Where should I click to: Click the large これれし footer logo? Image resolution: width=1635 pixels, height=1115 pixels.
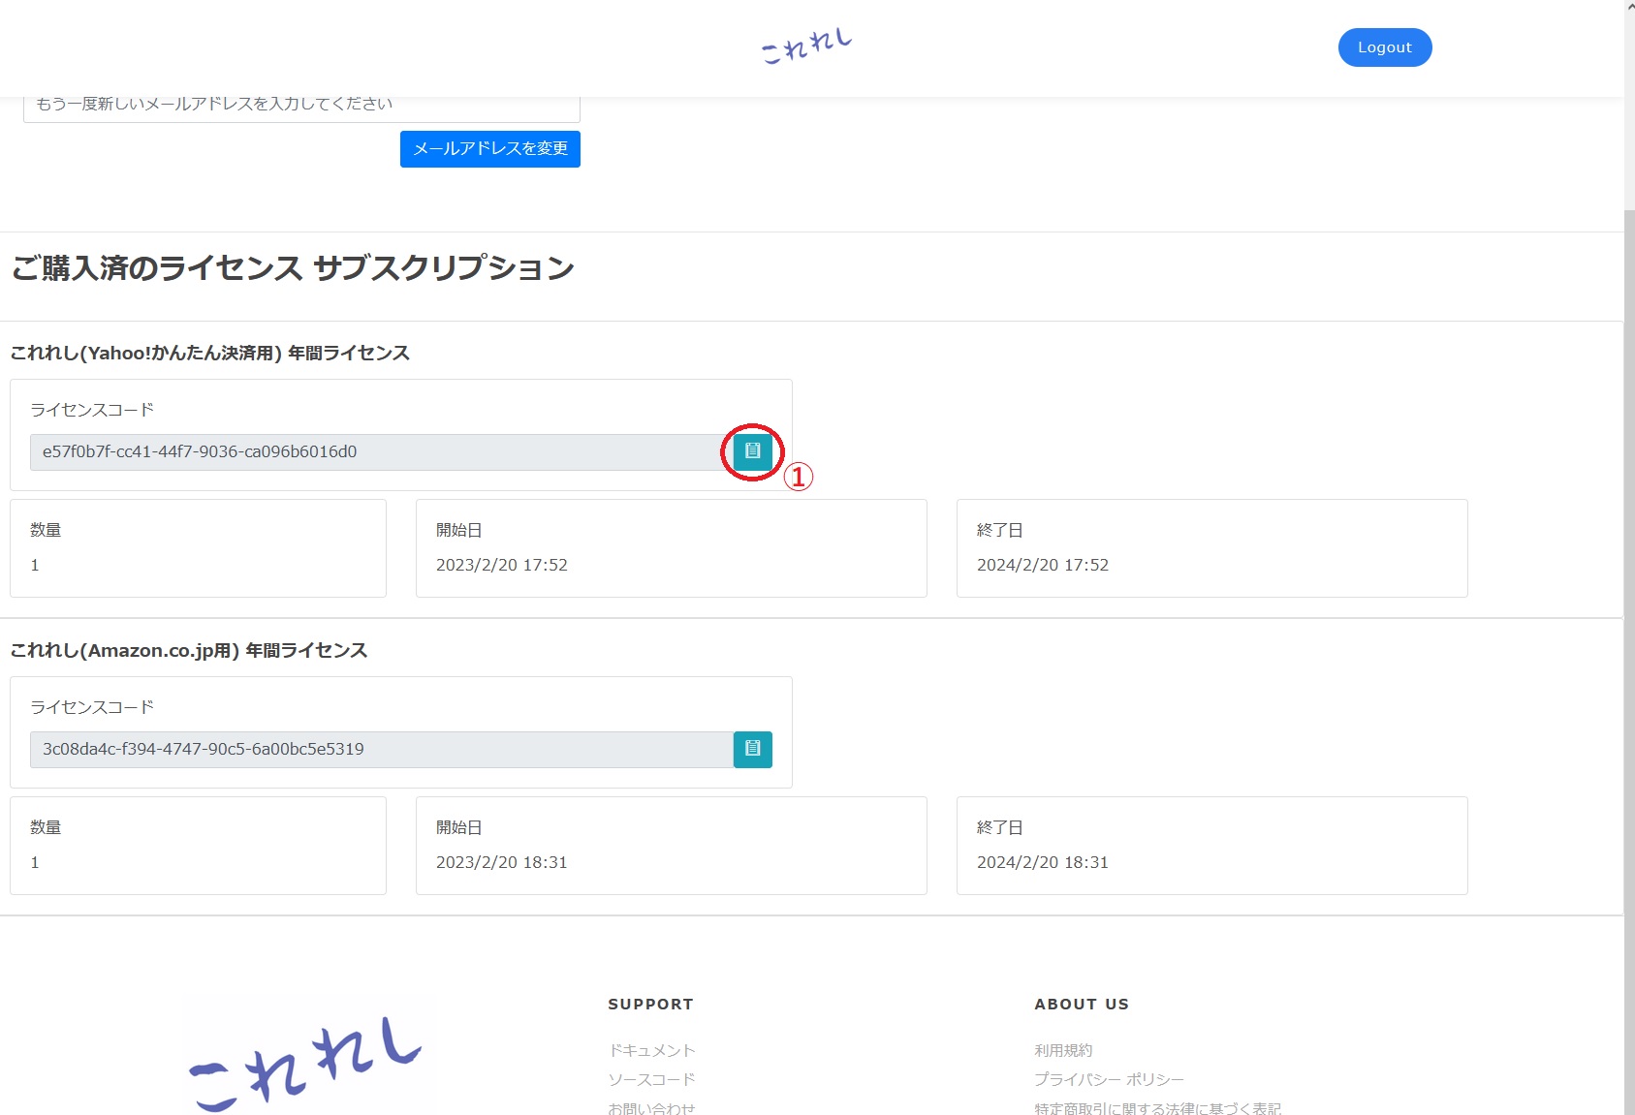pos(304,1063)
